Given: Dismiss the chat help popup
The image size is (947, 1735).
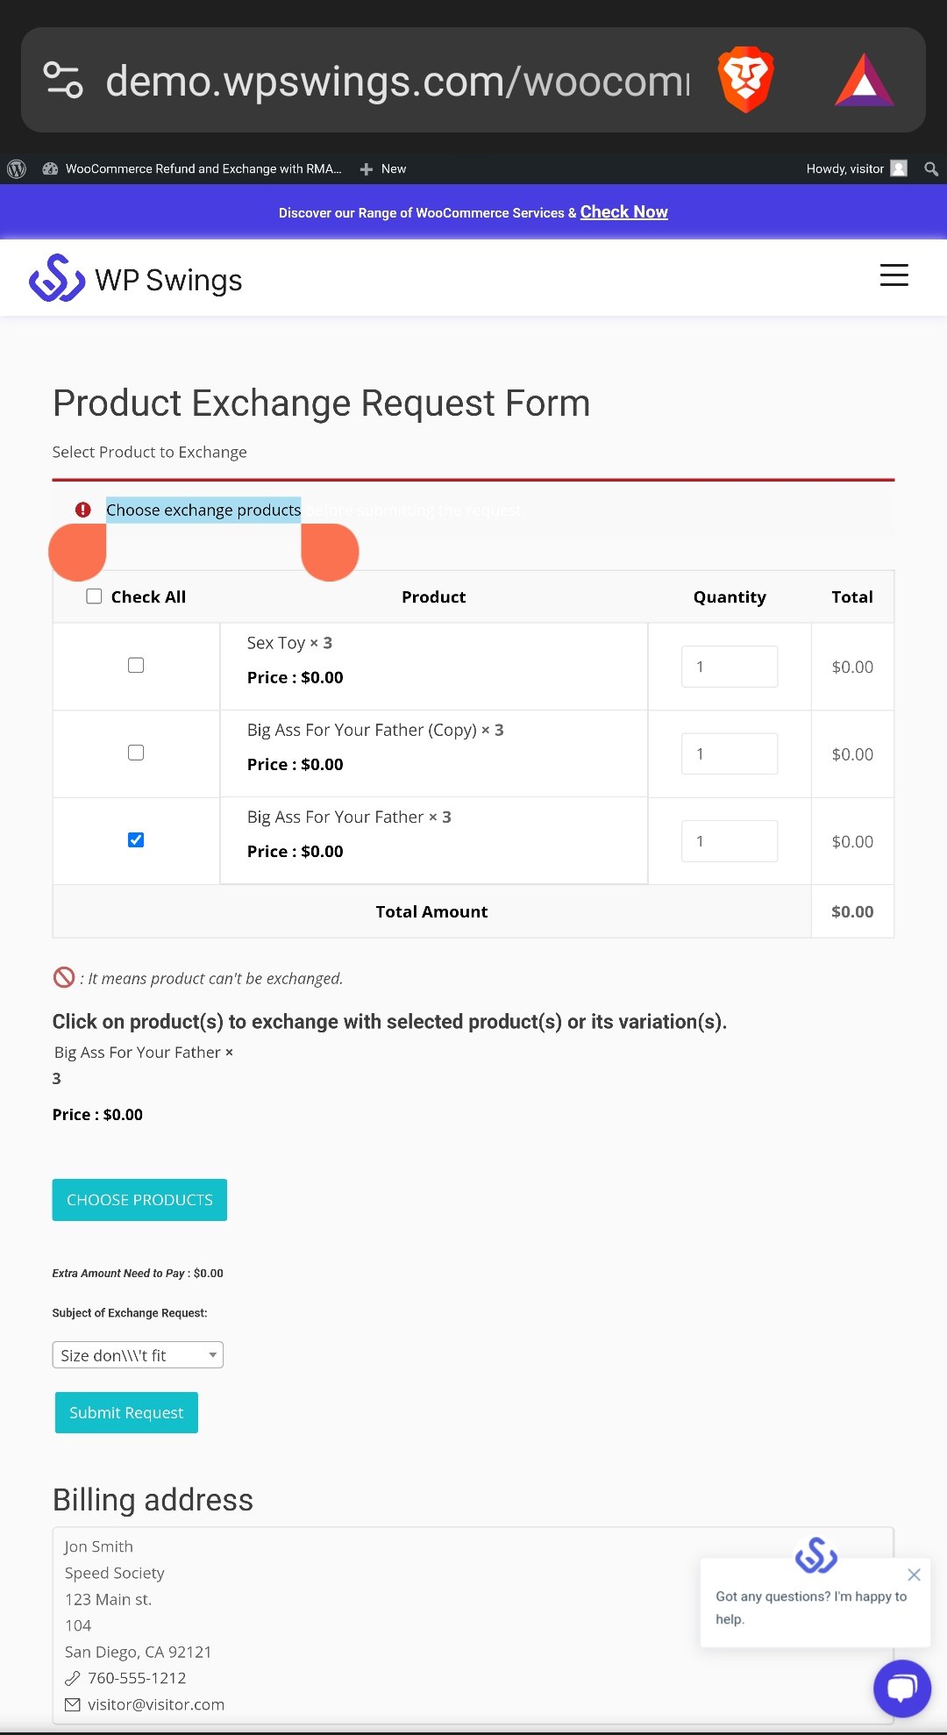Looking at the screenshot, I should [x=914, y=1574].
